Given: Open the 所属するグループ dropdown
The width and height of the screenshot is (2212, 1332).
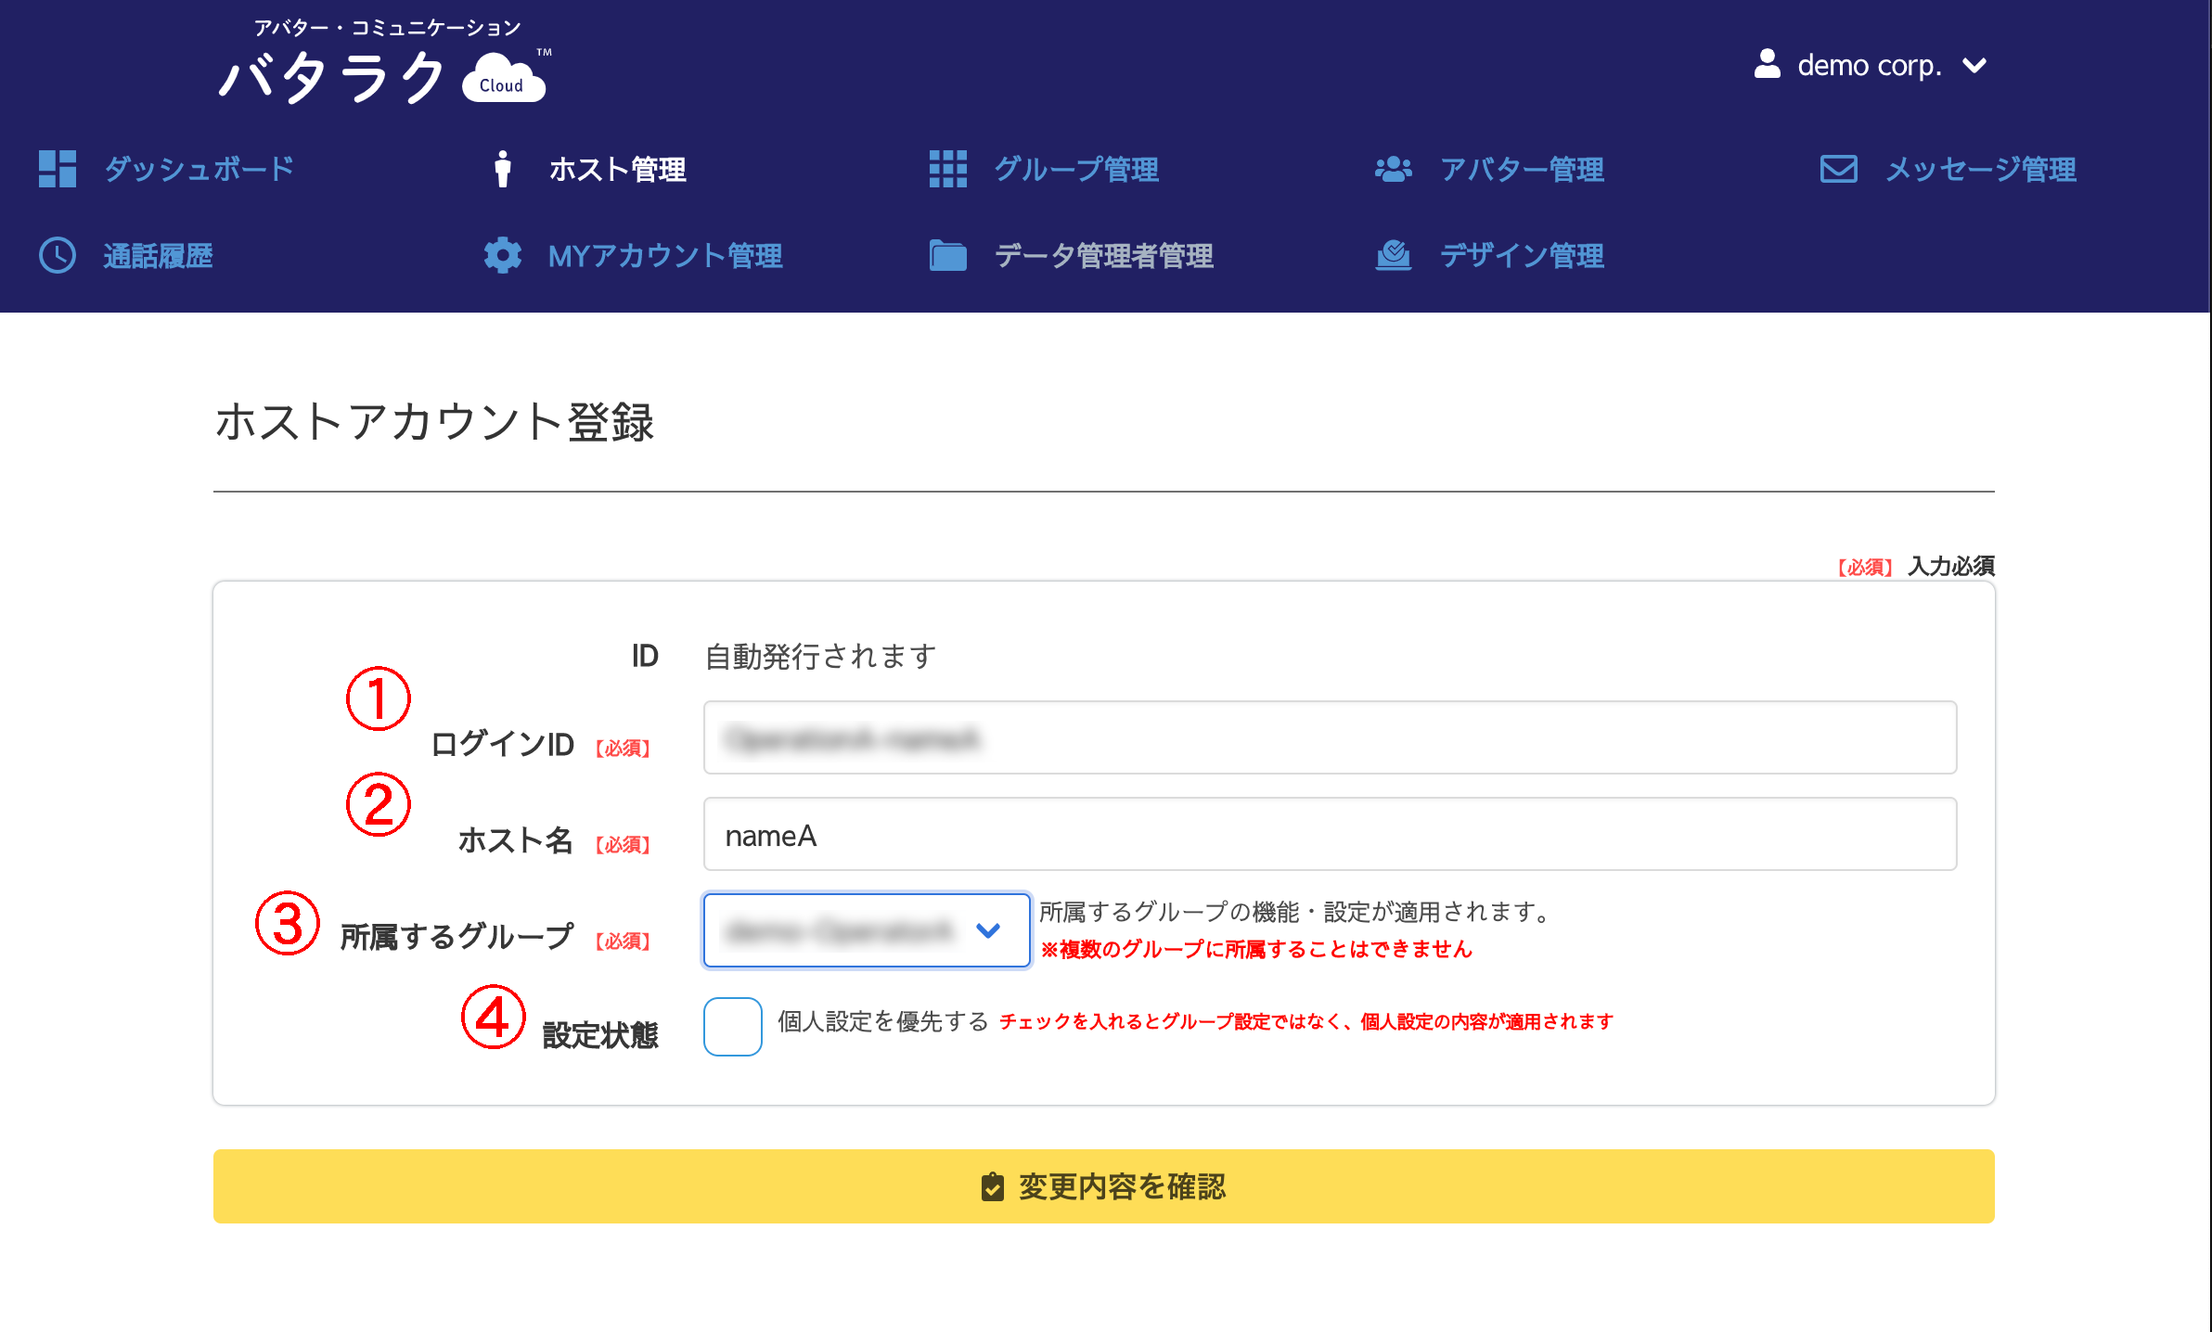Looking at the screenshot, I should pos(866,930).
